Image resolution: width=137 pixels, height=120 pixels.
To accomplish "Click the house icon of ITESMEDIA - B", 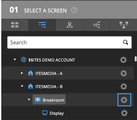I will 31,86.
